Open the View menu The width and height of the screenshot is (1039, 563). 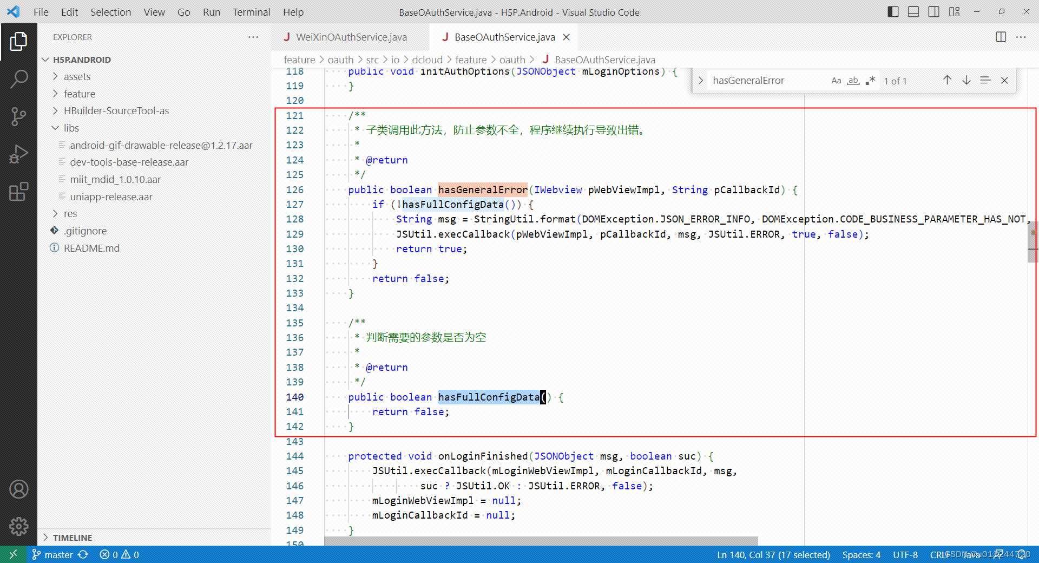(x=154, y=12)
